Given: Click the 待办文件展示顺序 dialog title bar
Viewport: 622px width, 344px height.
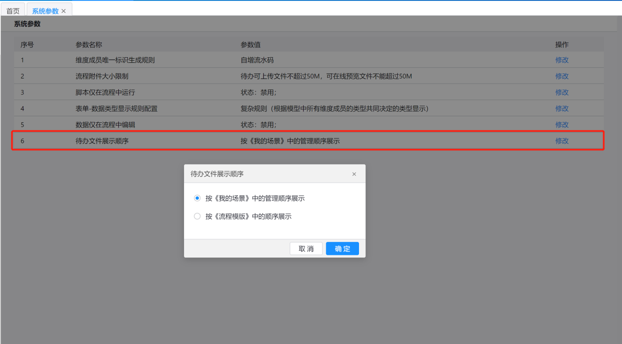Looking at the screenshot, I should [x=269, y=174].
